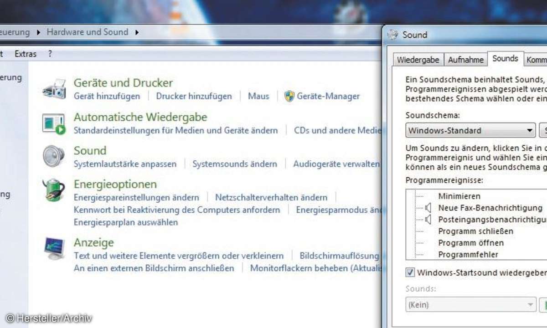Expand breadcrumb arrow after Hardware und Sound
This screenshot has width=547, height=328.
137,32
